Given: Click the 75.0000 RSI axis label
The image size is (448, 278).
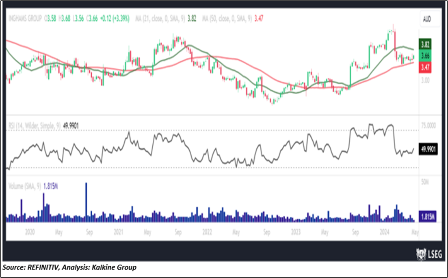Looking at the screenshot, I should [429, 125].
